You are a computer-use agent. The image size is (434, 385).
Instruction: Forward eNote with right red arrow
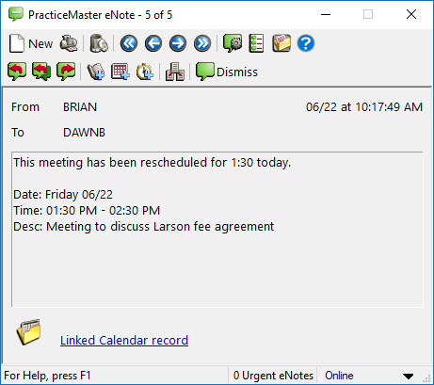tap(66, 72)
